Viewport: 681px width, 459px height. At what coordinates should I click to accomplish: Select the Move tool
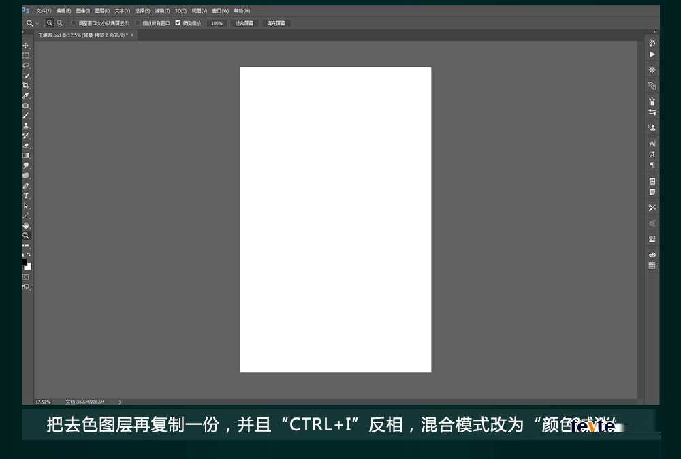pos(26,46)
